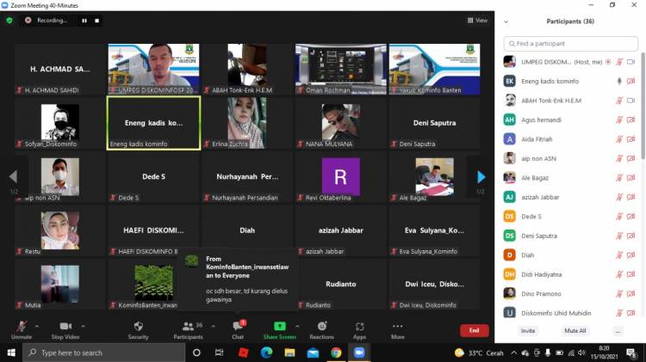Open File Explorer from the taskbar
This screenshot has width=646, height=362.
289,353
